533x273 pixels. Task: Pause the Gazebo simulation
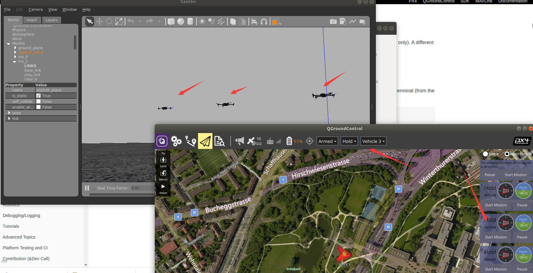(x=87, y=188)
